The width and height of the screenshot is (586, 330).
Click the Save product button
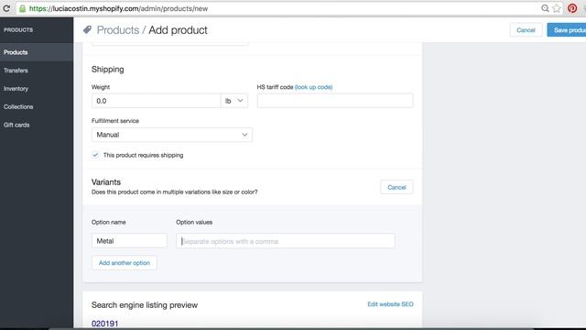pyautogui.click(x=567, y=30)
